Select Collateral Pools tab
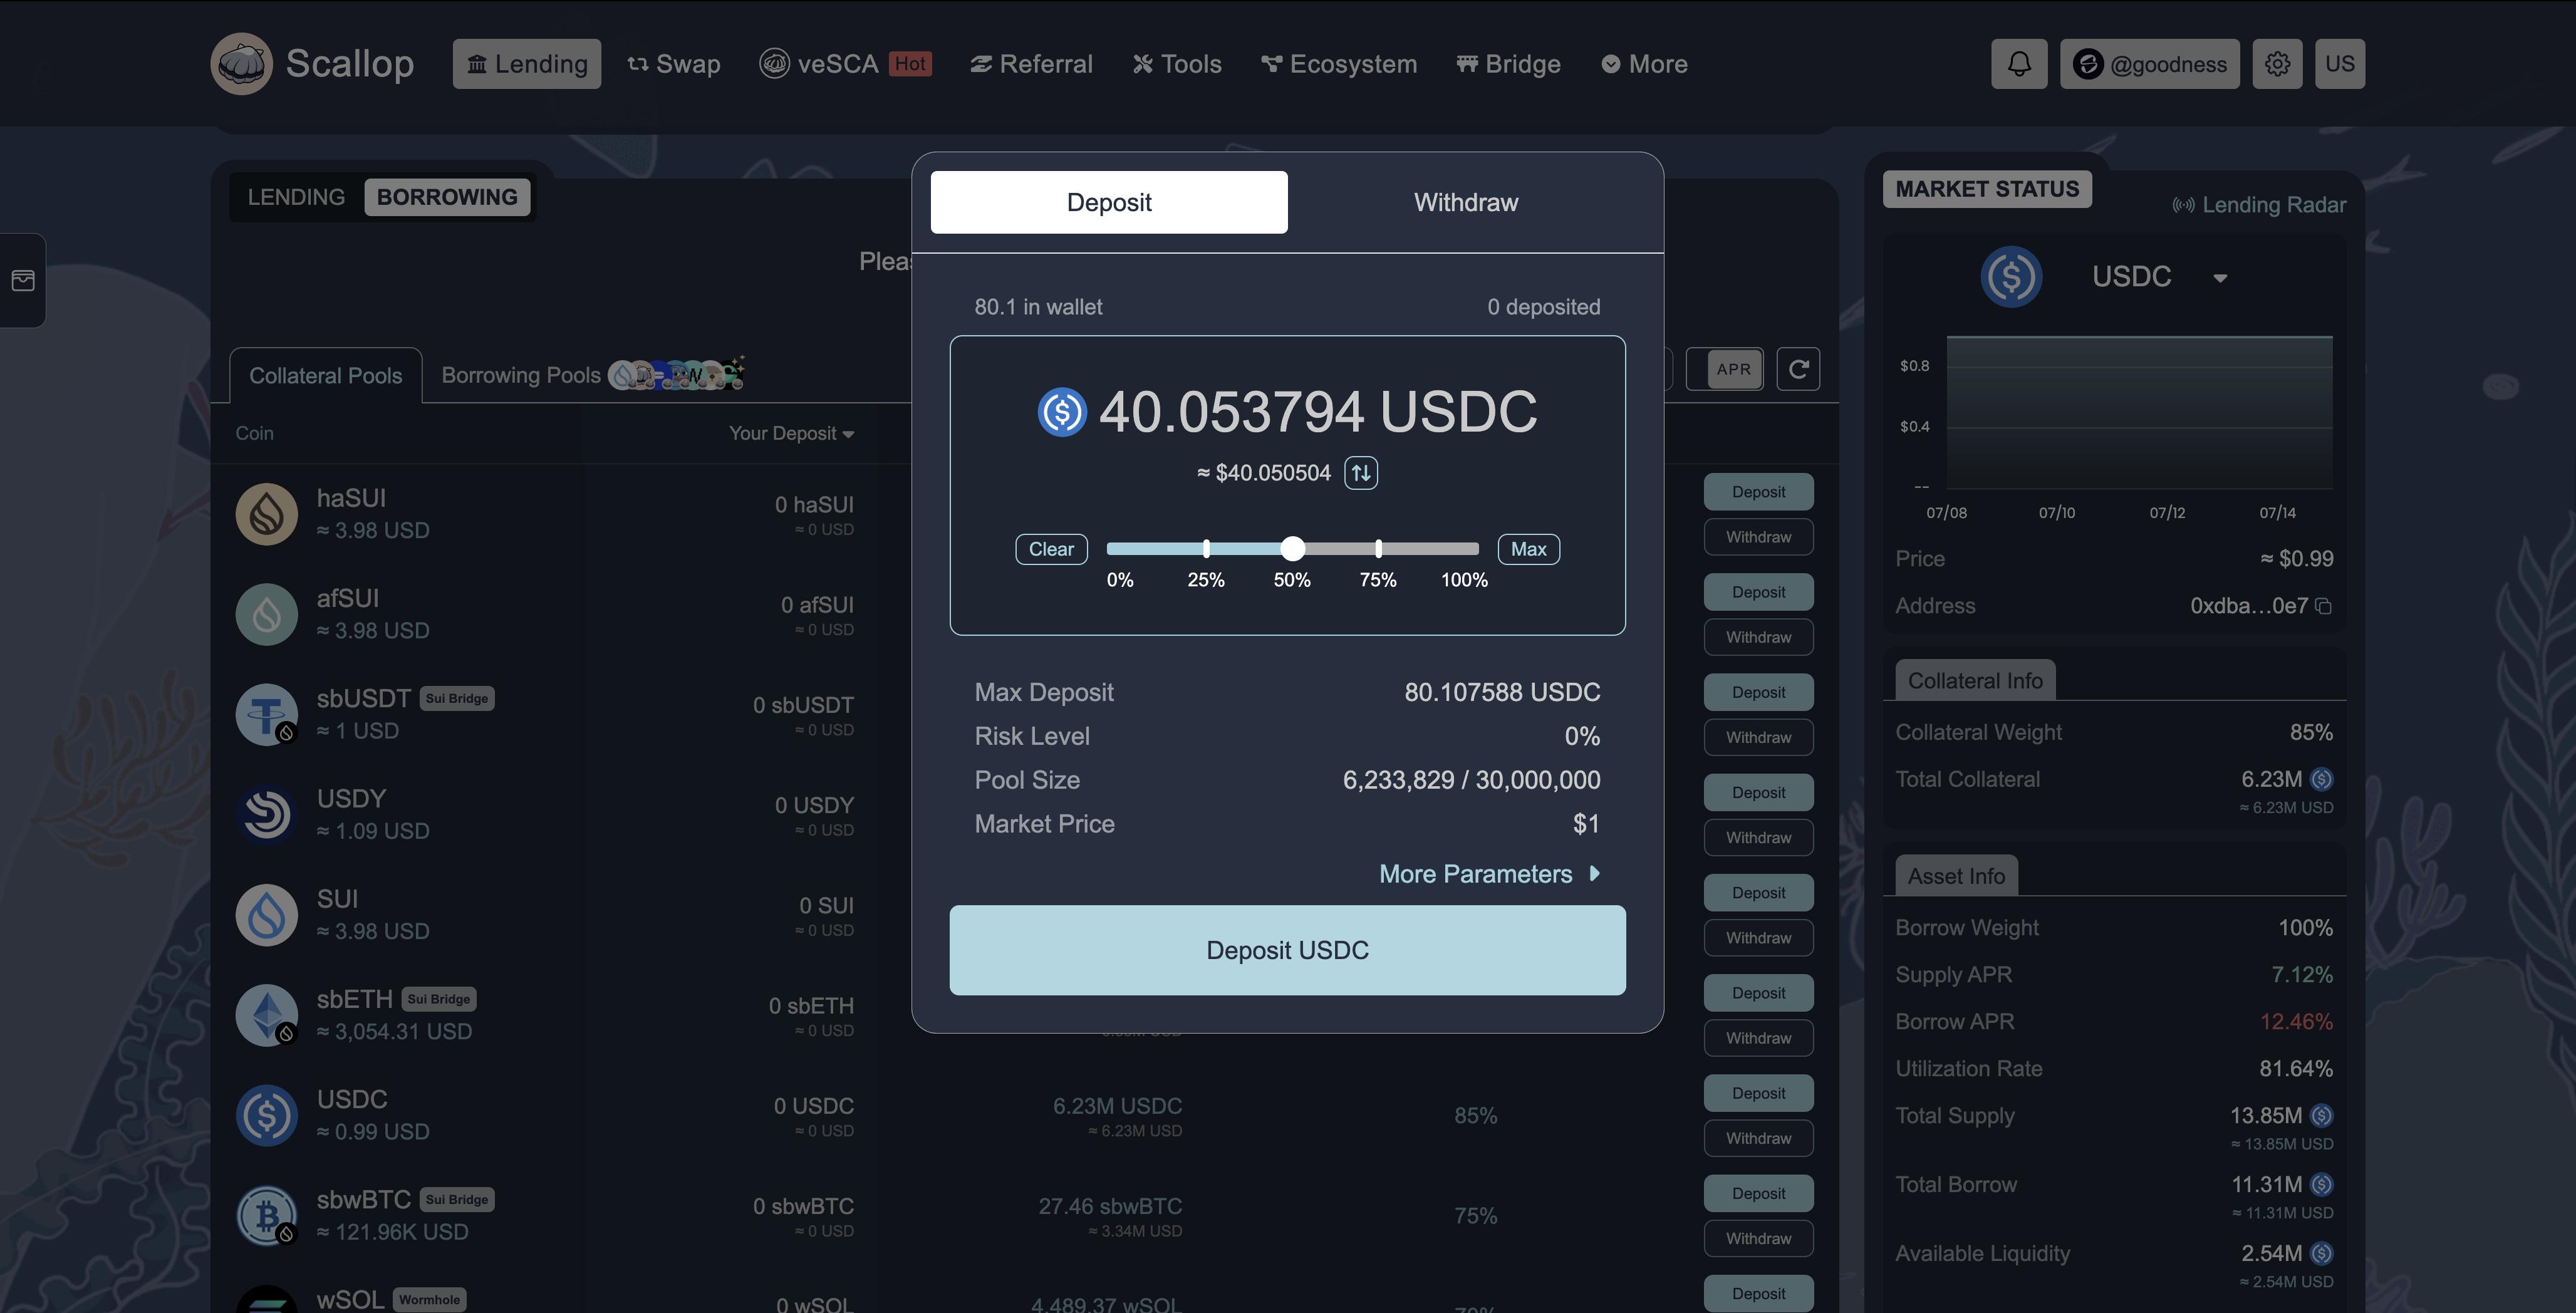The image size is (2576, 1313). pyautogui.click(x=326, y=376)
